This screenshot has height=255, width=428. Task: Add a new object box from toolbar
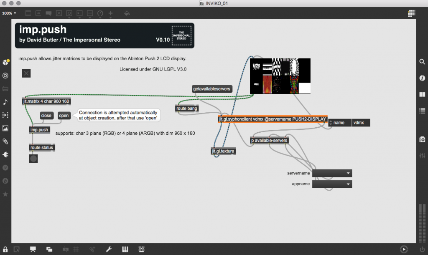click(28, 13)
